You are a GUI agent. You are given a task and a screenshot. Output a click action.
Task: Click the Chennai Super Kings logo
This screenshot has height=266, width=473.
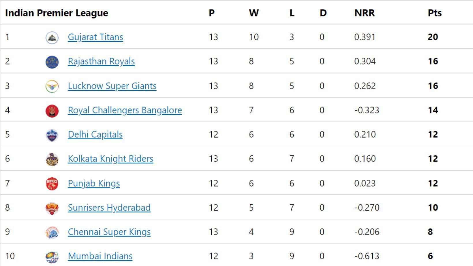(52, 232)
